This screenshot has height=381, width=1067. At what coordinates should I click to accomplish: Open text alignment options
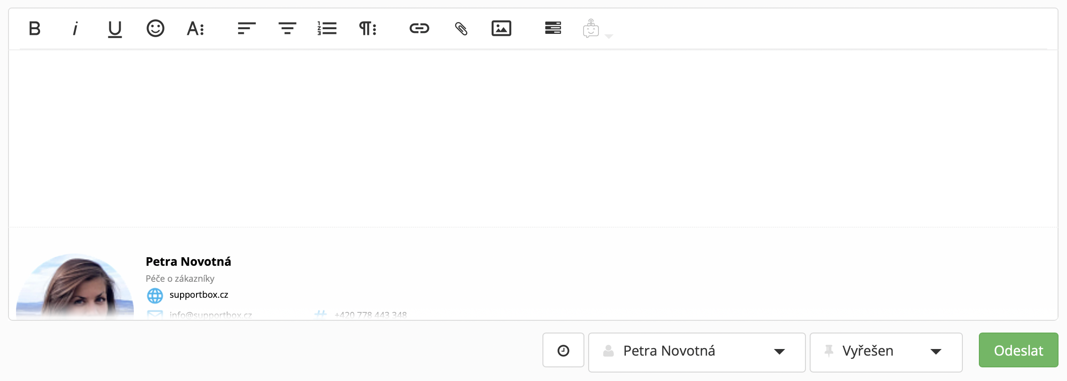tap(246, 29)
